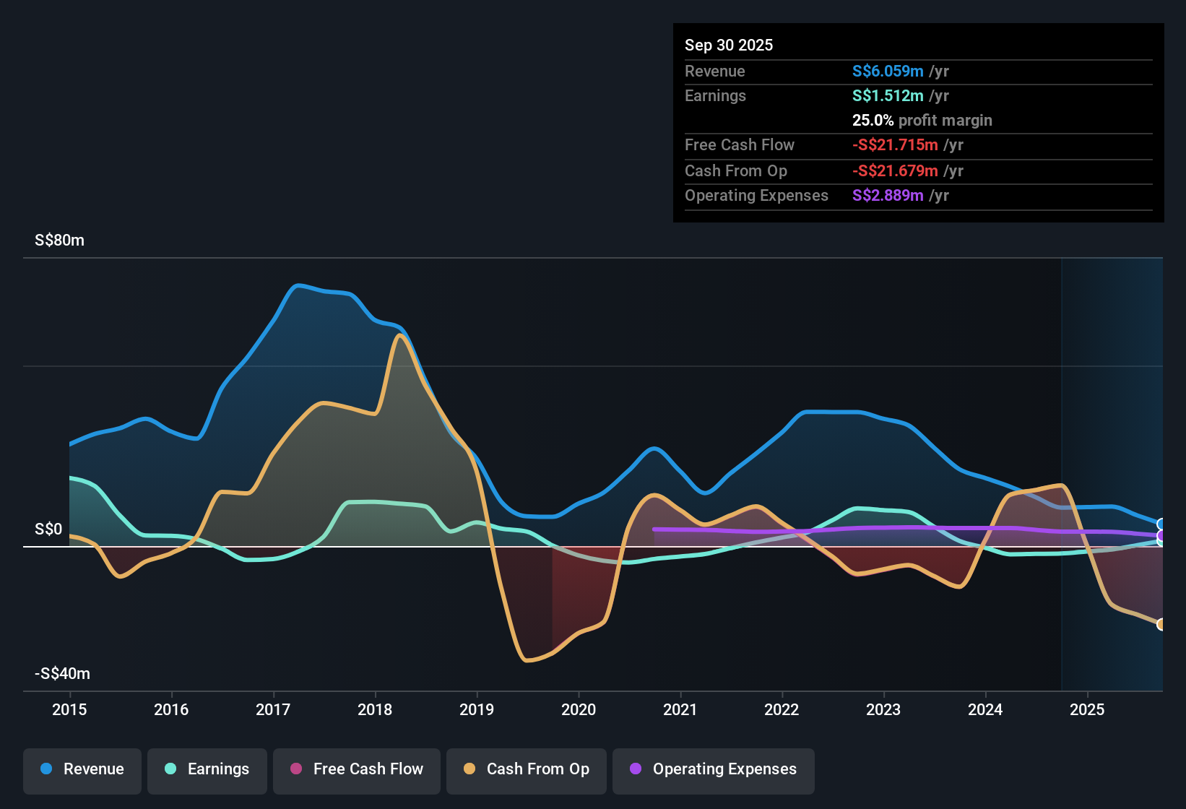
Task: Select the purple Operating Expenses dot icon
Action: point(635,769)
